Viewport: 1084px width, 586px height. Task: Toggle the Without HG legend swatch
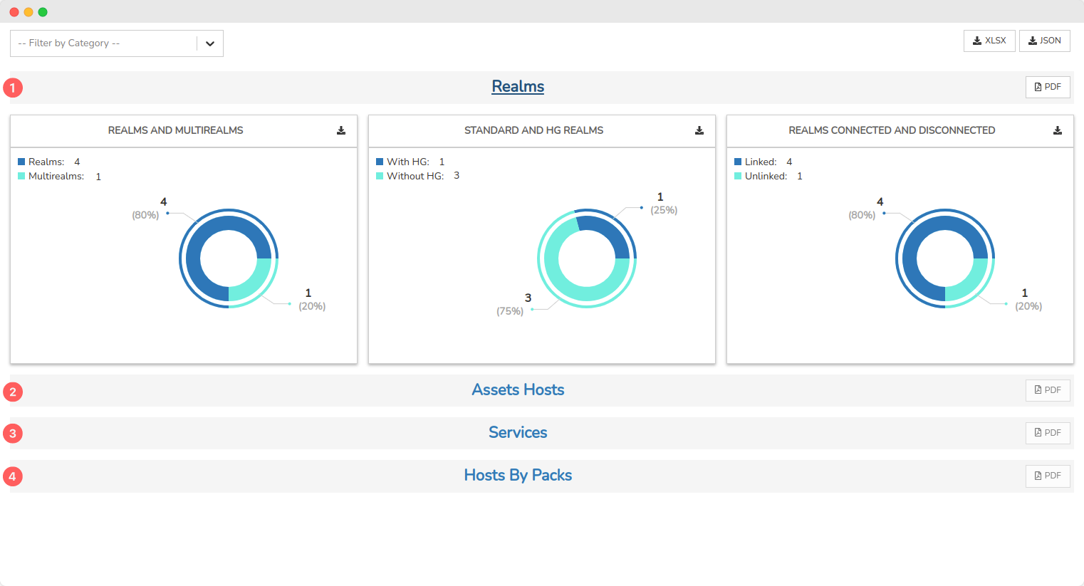380,176
